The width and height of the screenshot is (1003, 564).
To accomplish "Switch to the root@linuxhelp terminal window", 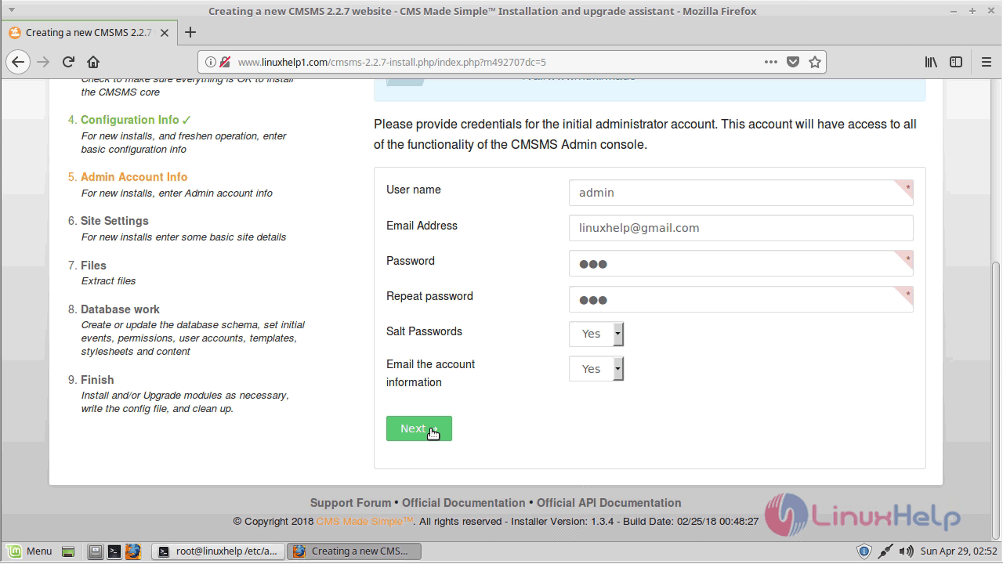I will tap(217, 551).
